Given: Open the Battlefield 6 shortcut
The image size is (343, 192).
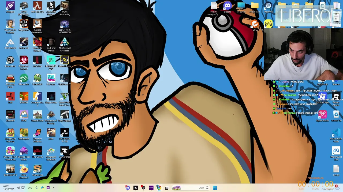Looking at the screenshot, I should click(10, 170).
